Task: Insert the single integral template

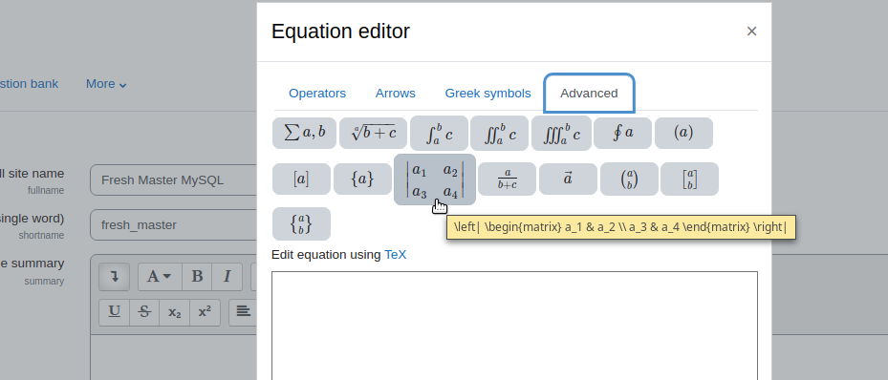Action: point(439,134)
